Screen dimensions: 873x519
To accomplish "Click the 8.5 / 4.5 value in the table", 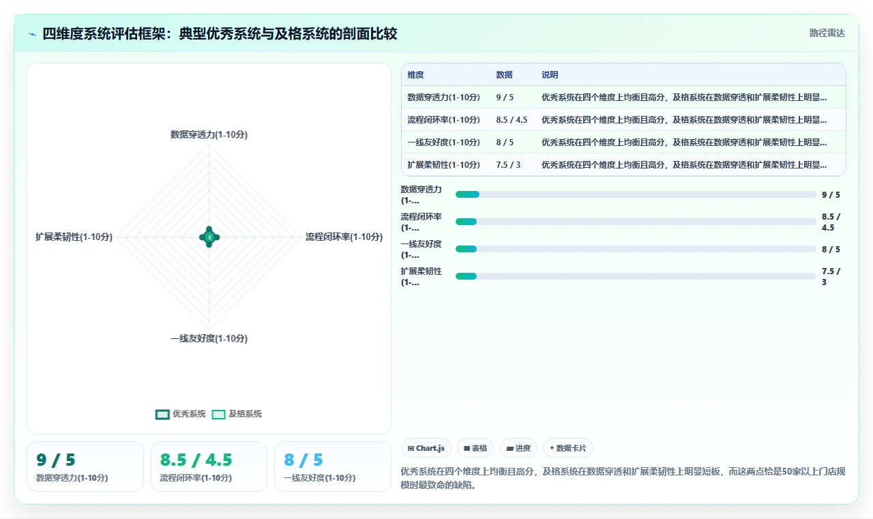I will point(512,119).
